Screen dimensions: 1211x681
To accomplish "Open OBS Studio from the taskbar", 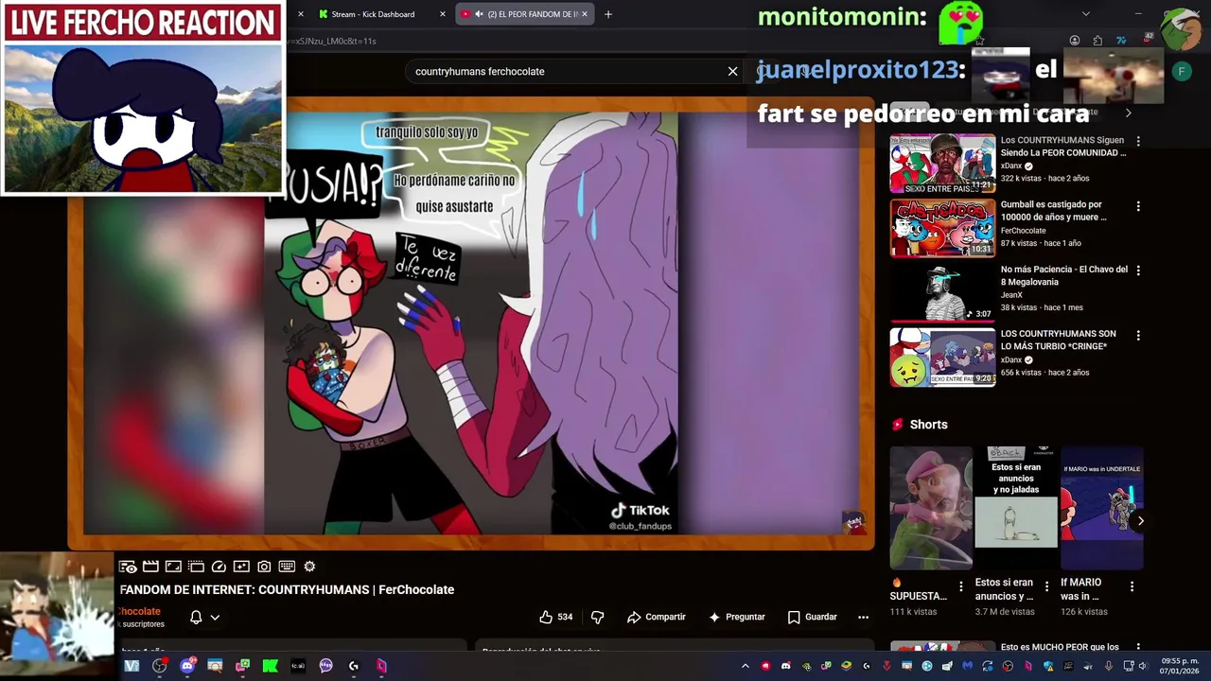I will (x=160, y=666).
